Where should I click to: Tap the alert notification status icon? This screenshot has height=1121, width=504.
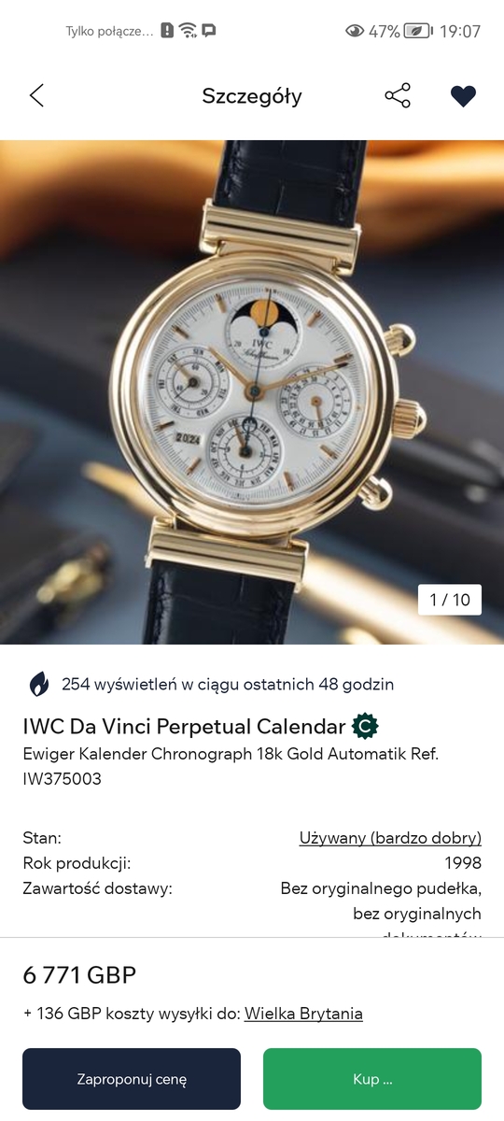167,31
